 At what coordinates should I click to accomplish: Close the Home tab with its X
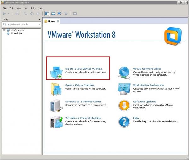tap(58, 21)
